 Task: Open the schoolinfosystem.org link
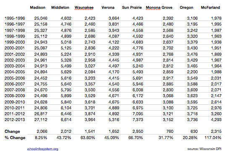[x=43, y=149]
